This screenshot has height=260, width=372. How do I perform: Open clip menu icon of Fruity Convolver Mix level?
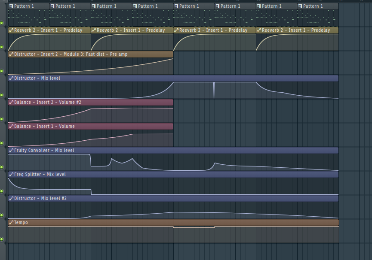click(11, 151)
